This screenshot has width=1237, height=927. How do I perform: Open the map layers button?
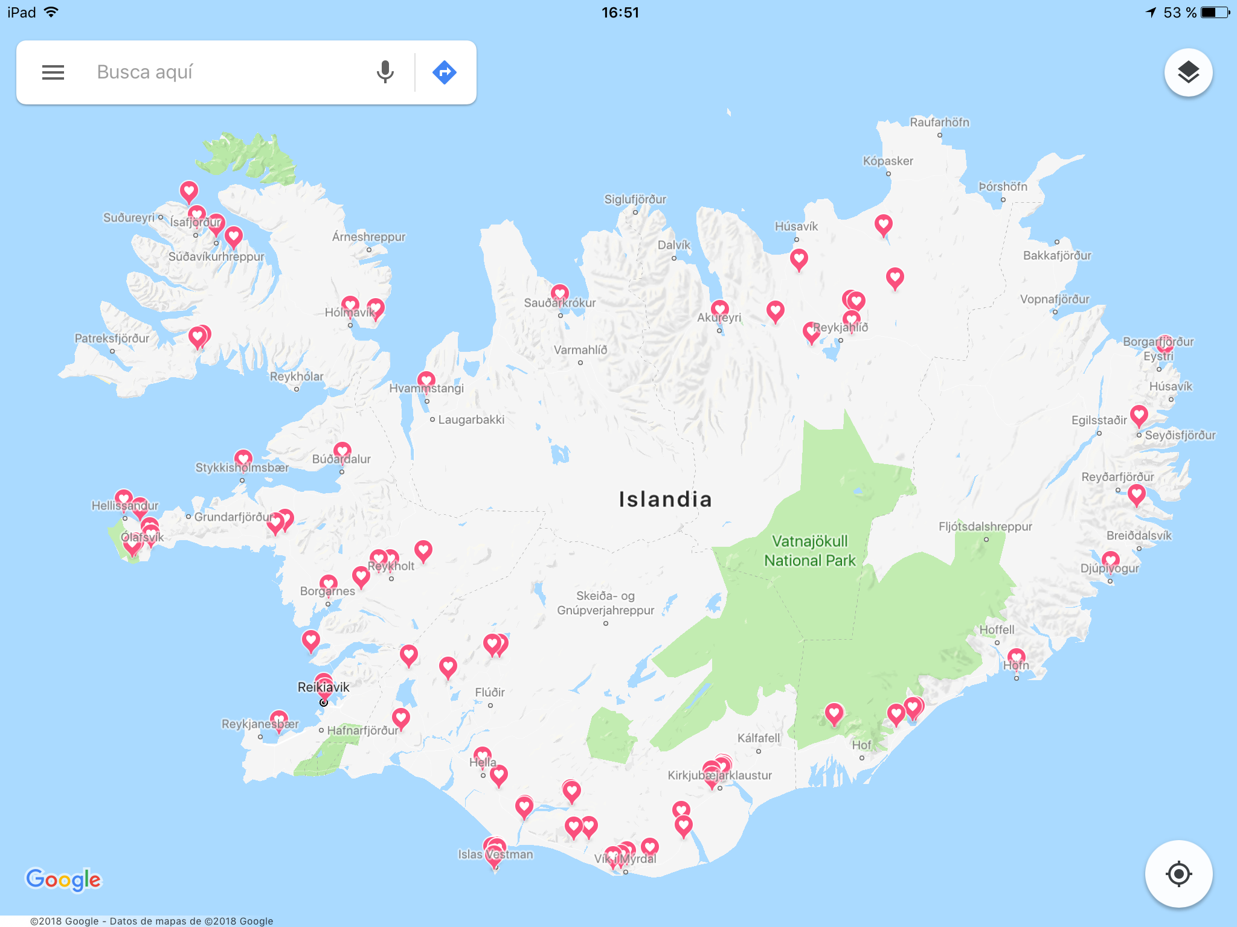[x=1188, y=72]
